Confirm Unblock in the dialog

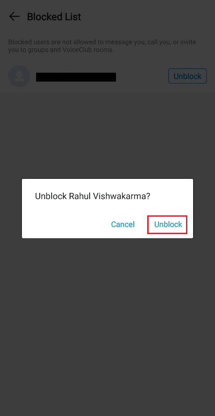168,224
